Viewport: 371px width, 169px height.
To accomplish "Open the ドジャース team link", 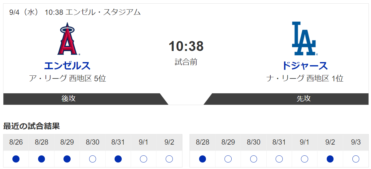I will point(305,65).
